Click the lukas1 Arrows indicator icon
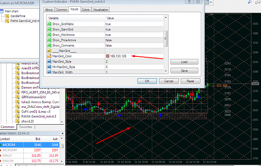Viewport: 261px width, 166px height. click(18, 102)
